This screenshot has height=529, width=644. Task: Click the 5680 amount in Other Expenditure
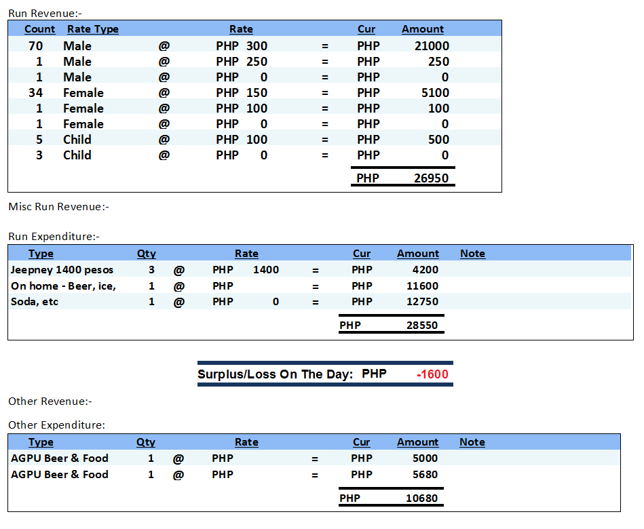[x=425, y=475]
